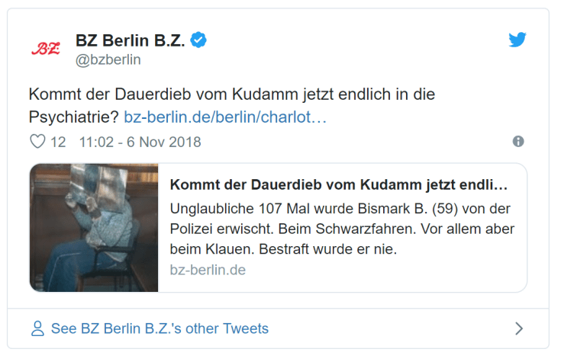561x362 pixels.
Task: Open the BZ Berlin B.Z. profile name
Action: tap(130, 40)
